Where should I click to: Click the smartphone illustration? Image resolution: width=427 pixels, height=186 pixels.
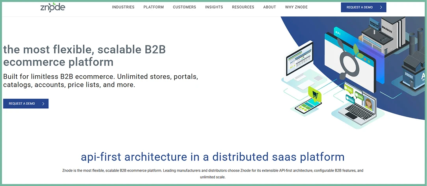pos(308,106)
